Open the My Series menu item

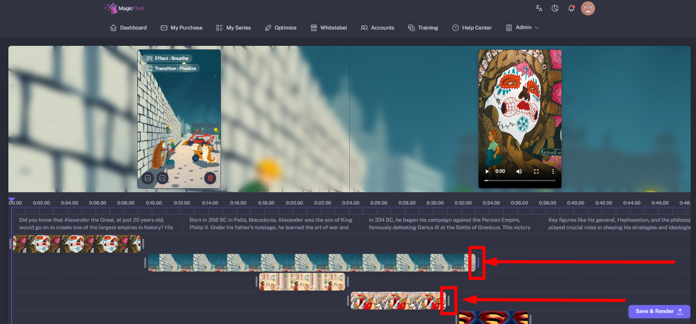click(x=233, y=27)
